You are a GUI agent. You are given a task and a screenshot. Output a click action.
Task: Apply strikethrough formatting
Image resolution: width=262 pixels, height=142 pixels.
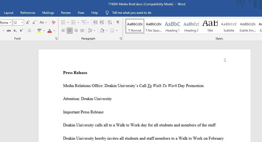(x=9, y=30)
